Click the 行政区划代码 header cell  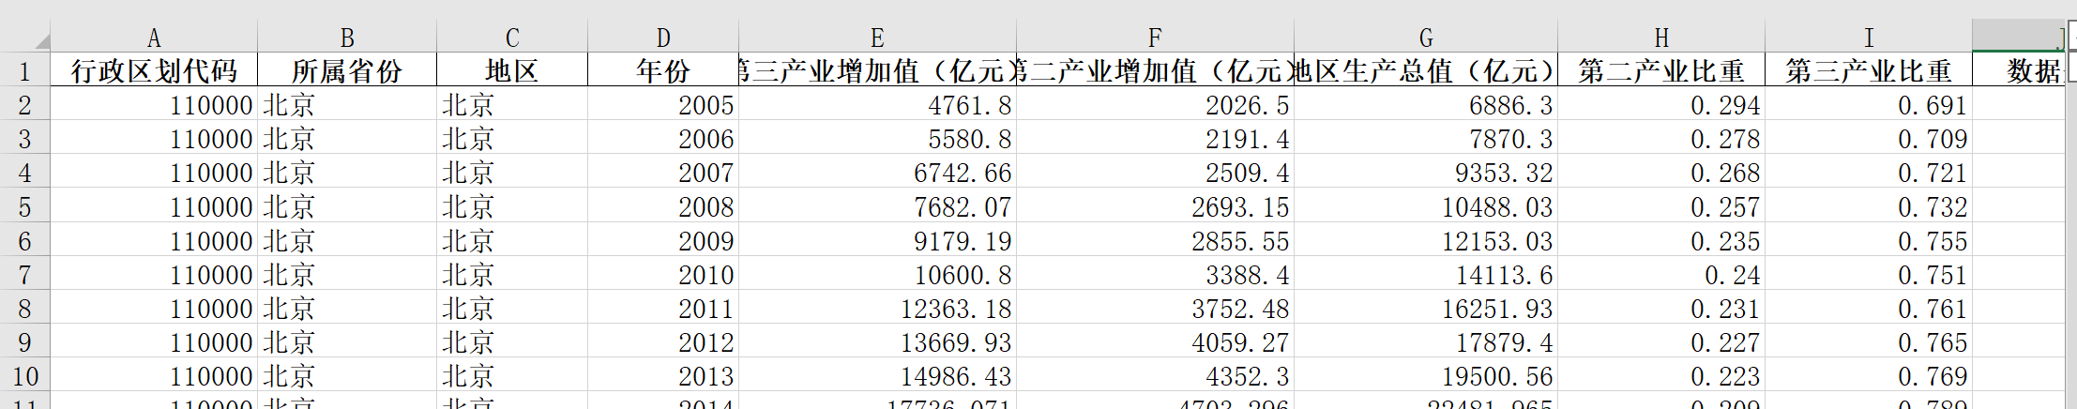point(154,70)
